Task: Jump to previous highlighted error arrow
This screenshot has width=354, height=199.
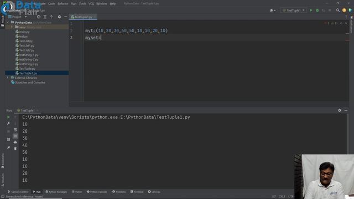Action: coord(341,23)
